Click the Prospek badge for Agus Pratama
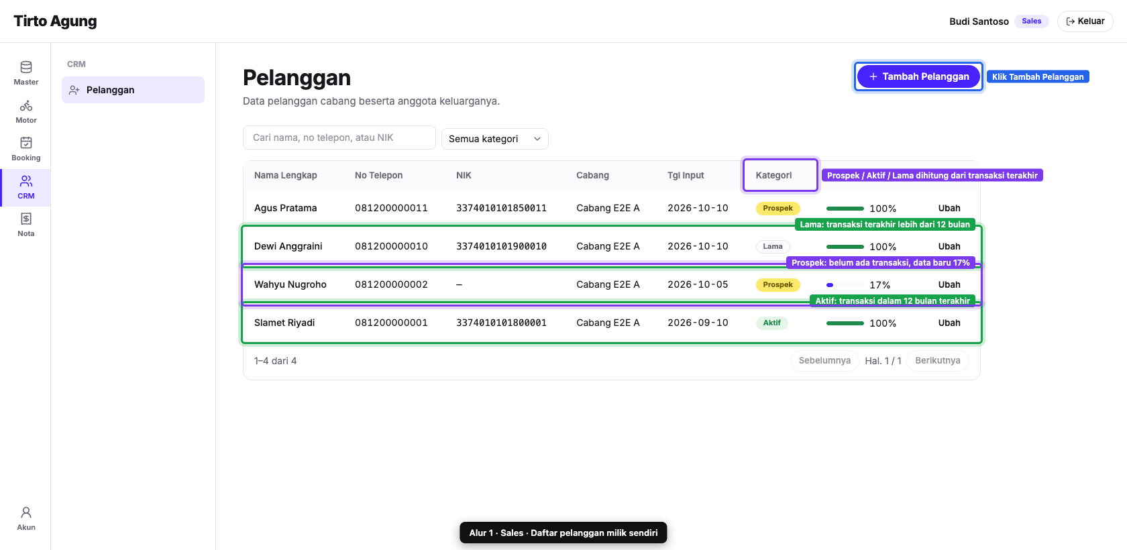 [778, 209]
